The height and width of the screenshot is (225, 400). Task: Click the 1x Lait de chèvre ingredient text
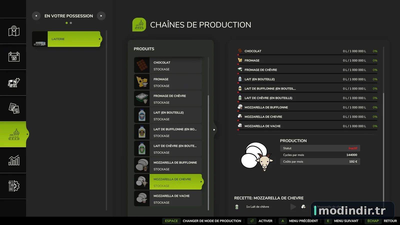(x=257, y=207)
